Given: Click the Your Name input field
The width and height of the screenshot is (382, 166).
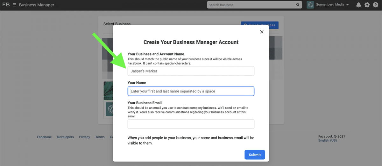Looking at the screenshot, I should coord(191,91).
